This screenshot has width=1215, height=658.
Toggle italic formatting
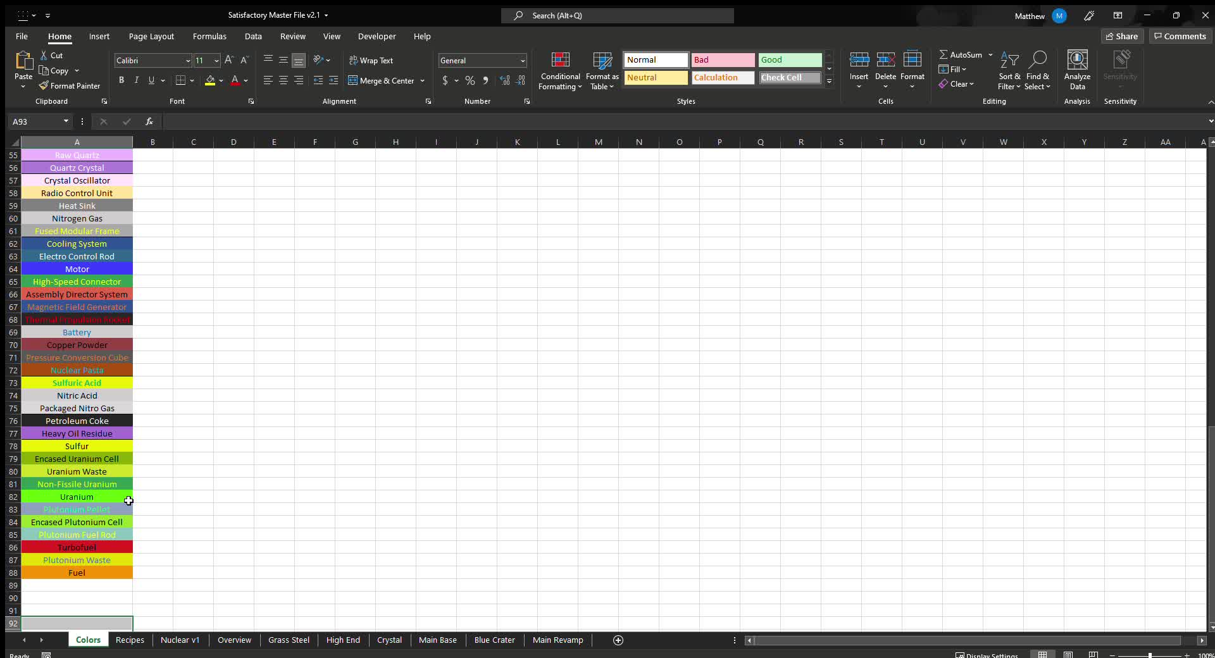(135, 80)
